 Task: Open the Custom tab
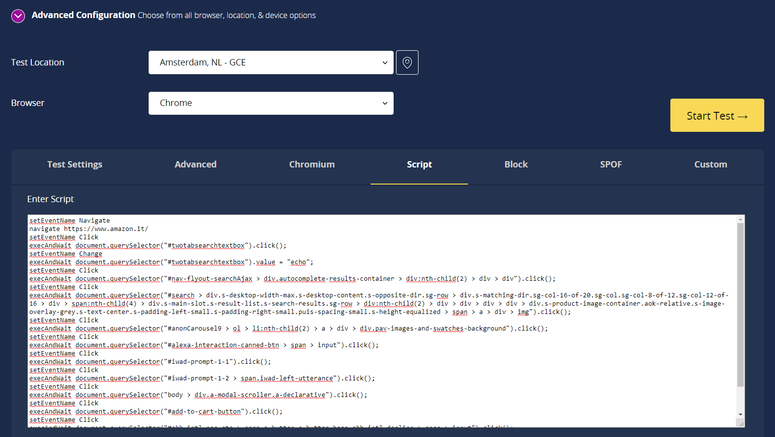click(x=710, y=165)
